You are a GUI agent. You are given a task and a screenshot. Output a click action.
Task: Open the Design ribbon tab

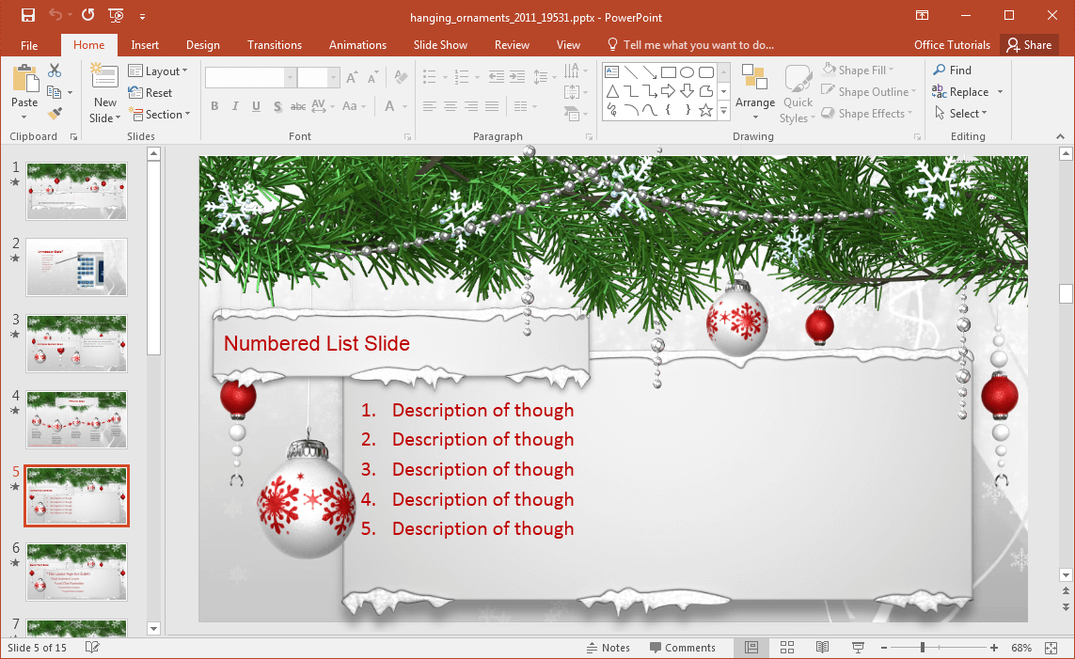click(202, 45)
